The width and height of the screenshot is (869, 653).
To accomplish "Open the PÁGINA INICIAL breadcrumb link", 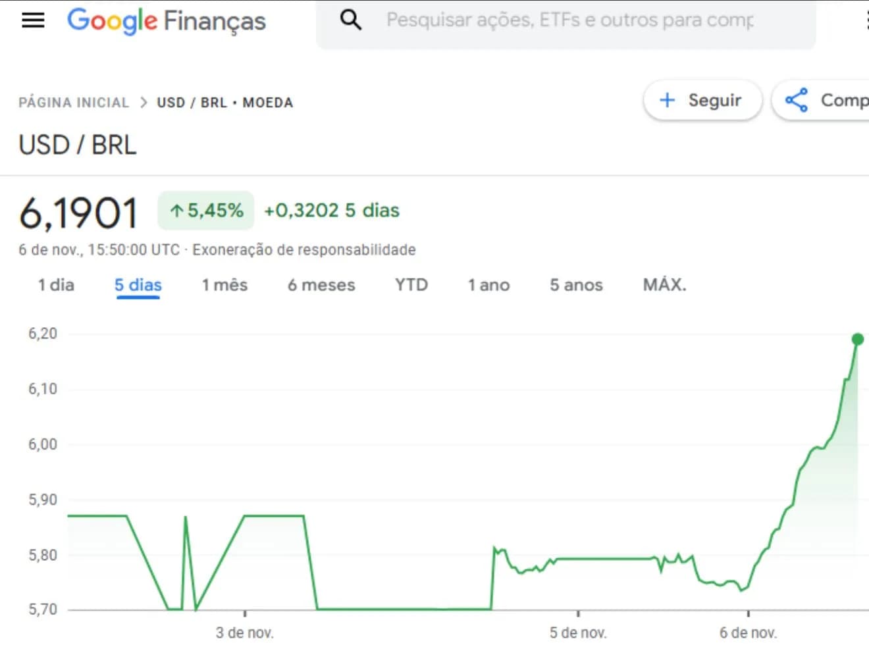I will click(73, 102).
